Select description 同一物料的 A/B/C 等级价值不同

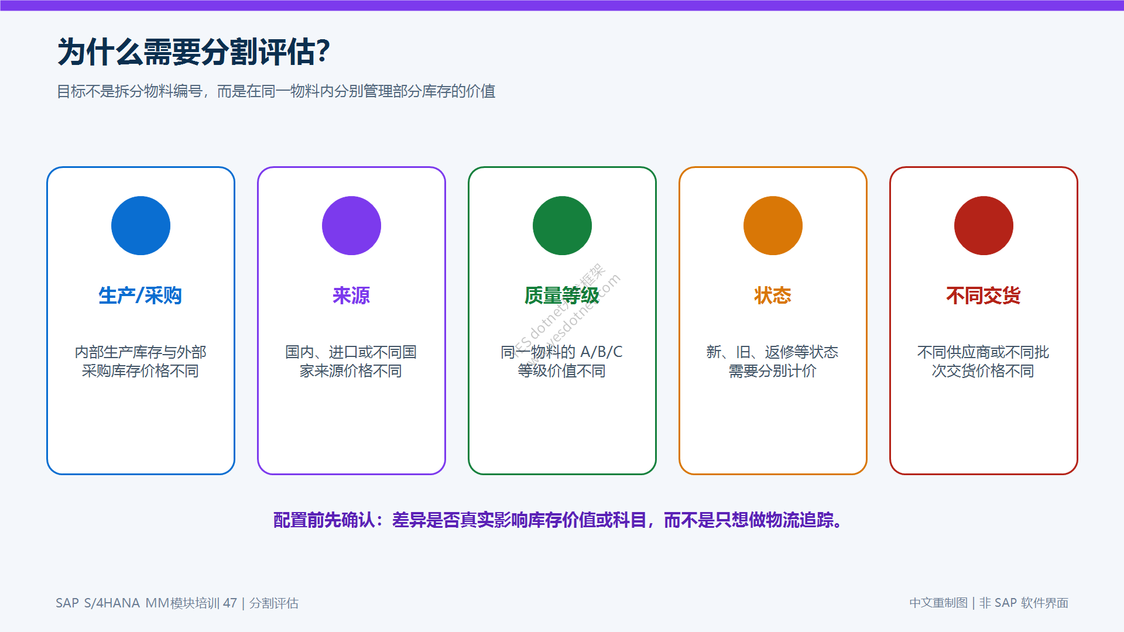click(562, 361)
